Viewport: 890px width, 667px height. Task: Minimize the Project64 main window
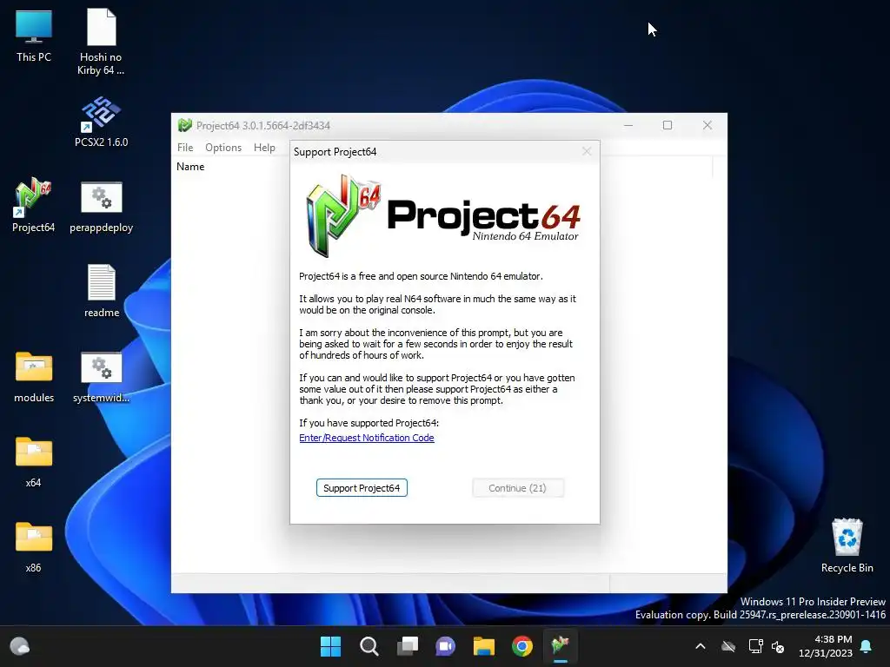[x=628, y=125]
